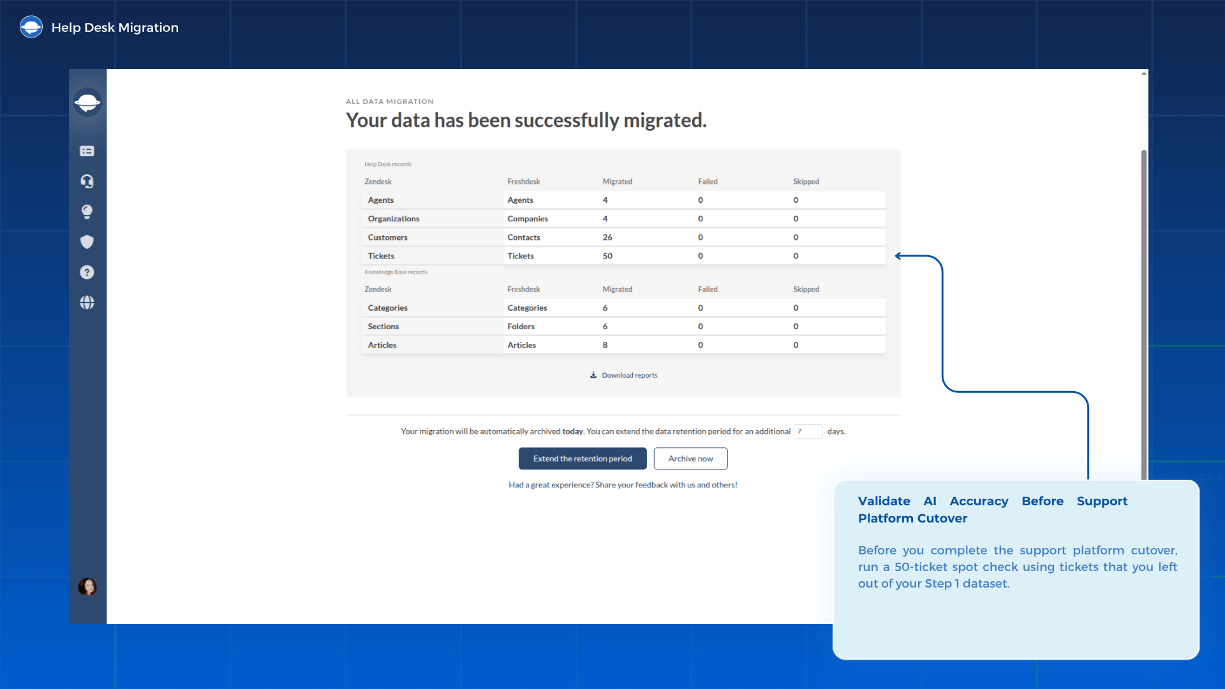Open the user profile avatar
The width and height of the screenshot is (1225, 689).
[87, 587]
